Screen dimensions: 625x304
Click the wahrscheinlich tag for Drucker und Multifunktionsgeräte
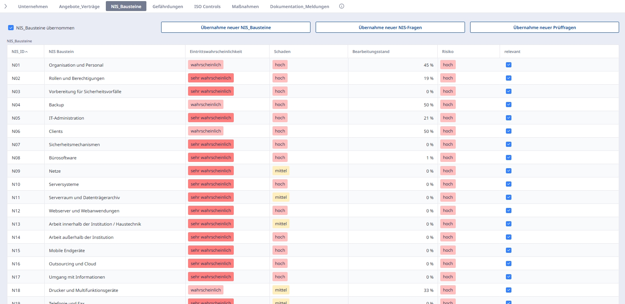[x=206, y=290]
